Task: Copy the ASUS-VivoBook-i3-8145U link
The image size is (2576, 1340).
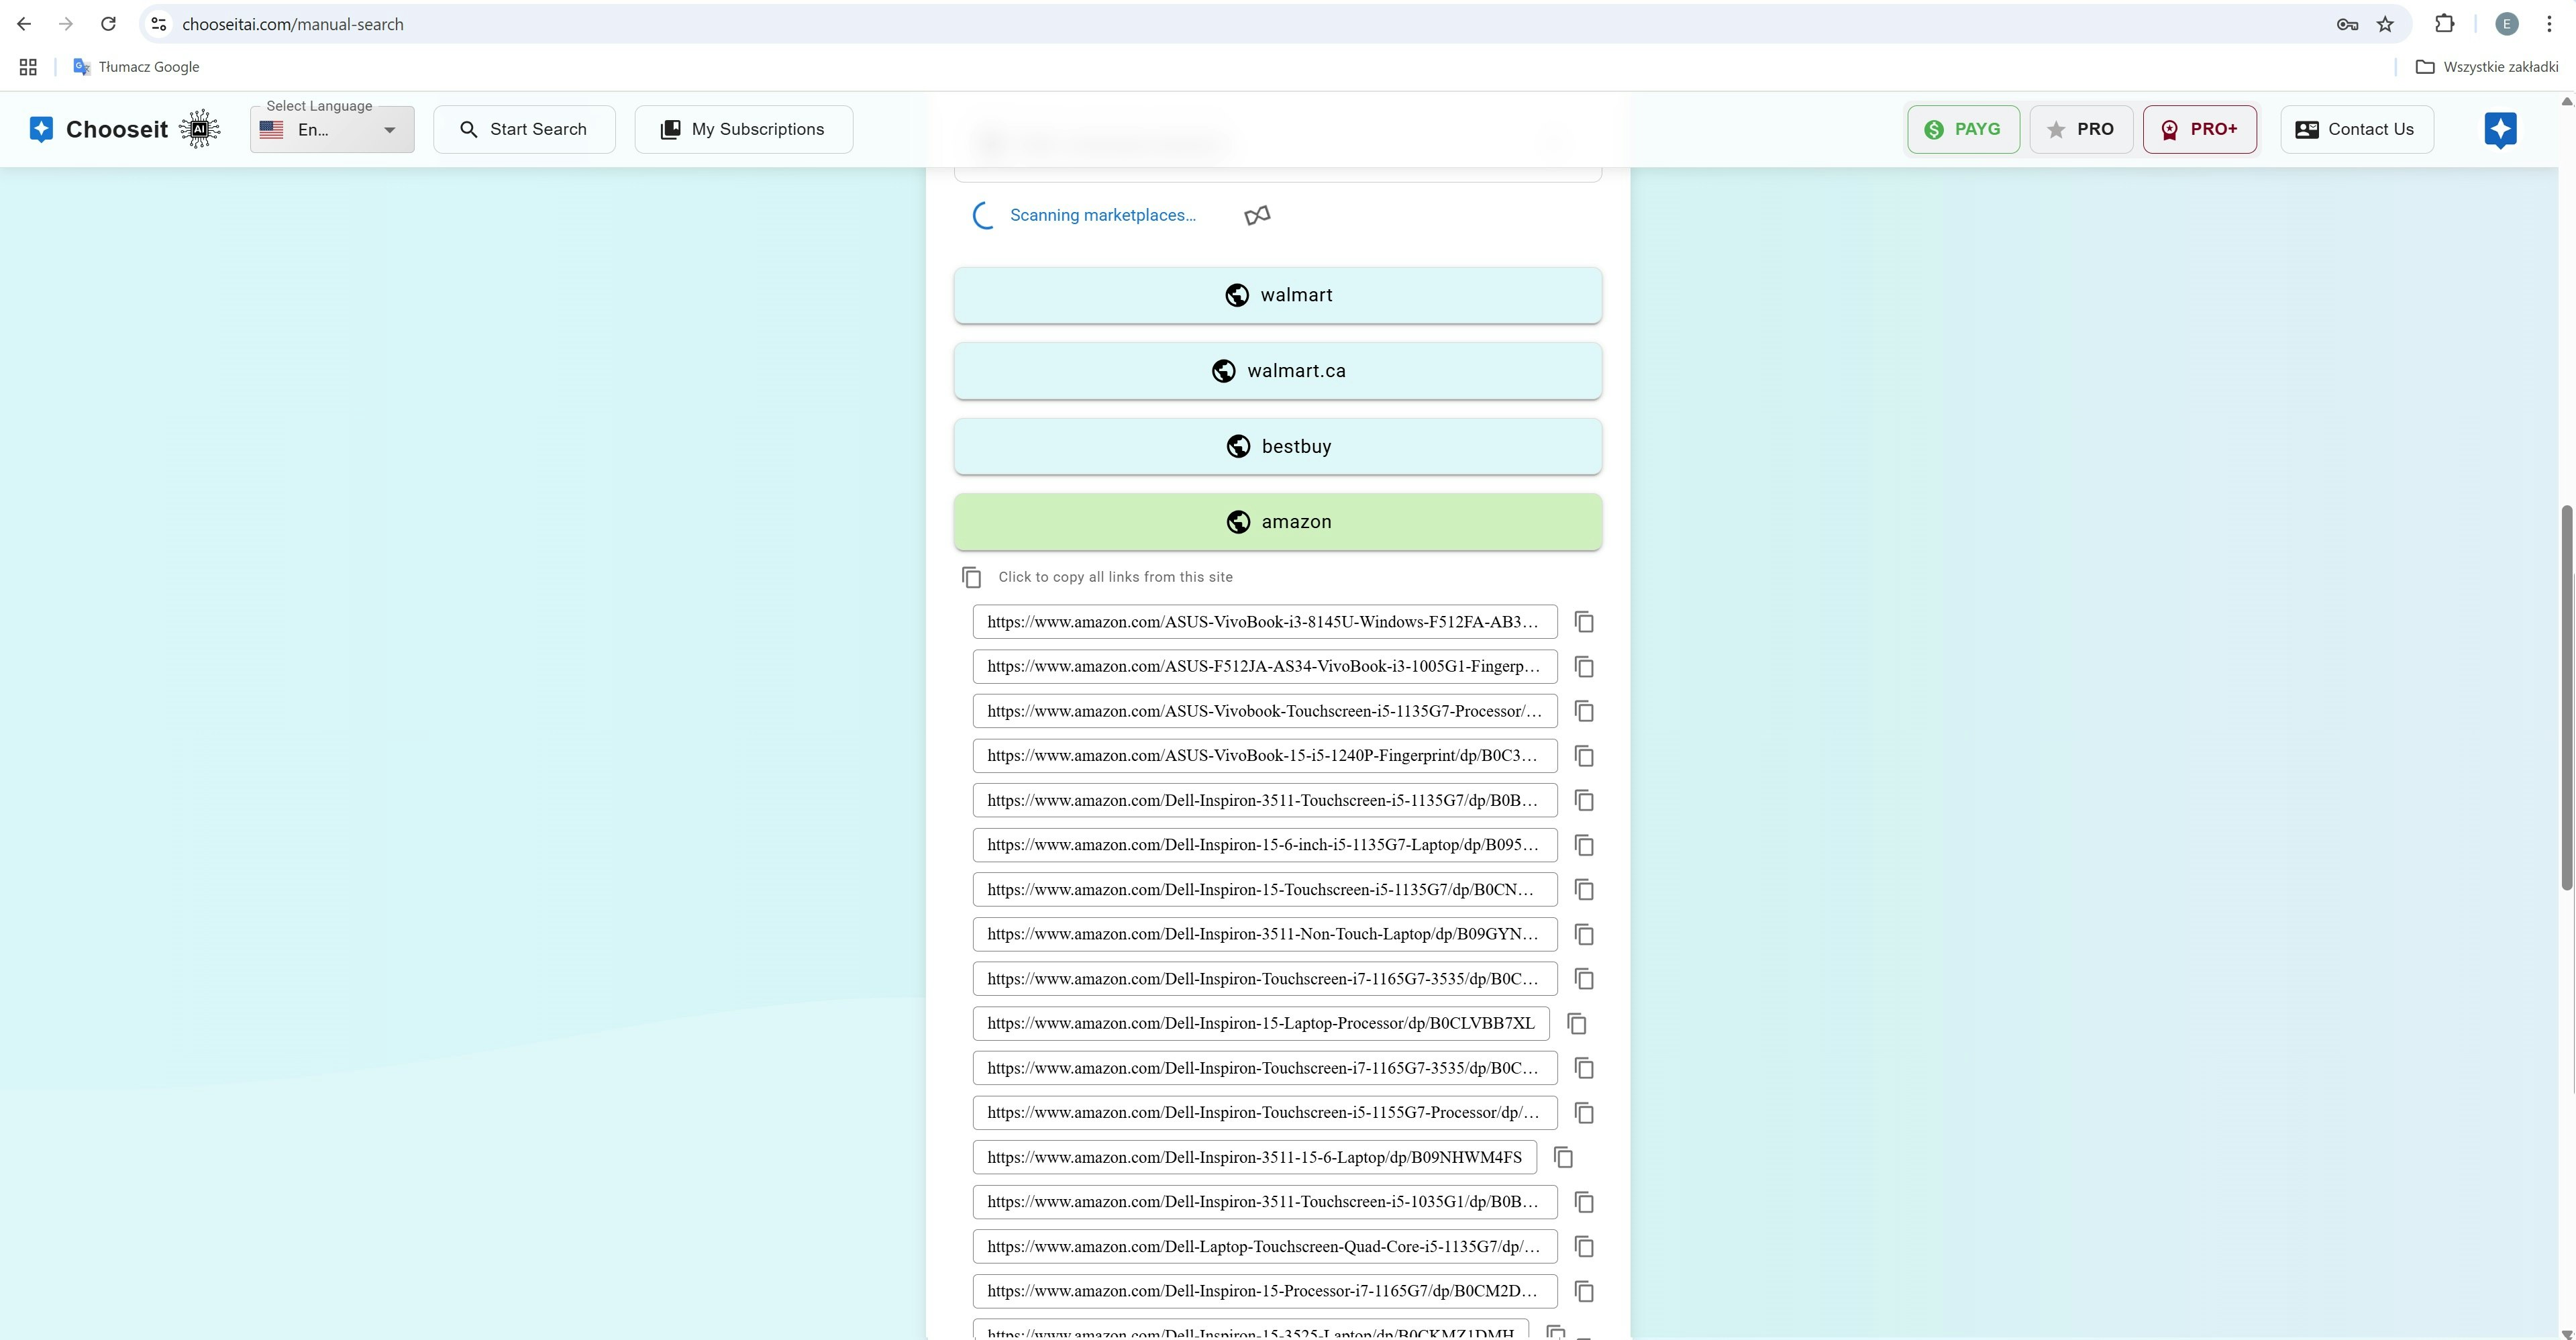Action: 1584,622
